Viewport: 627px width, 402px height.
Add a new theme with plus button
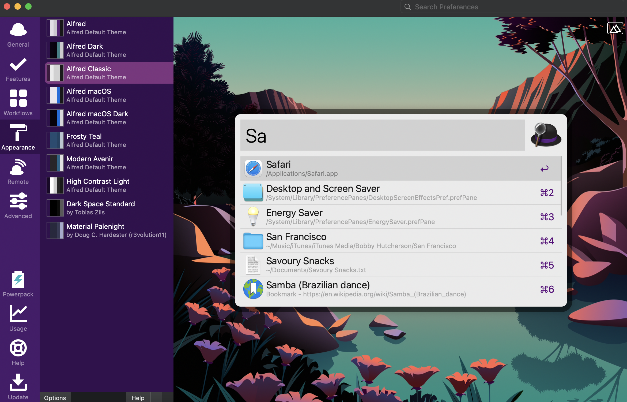click(156, 398)
